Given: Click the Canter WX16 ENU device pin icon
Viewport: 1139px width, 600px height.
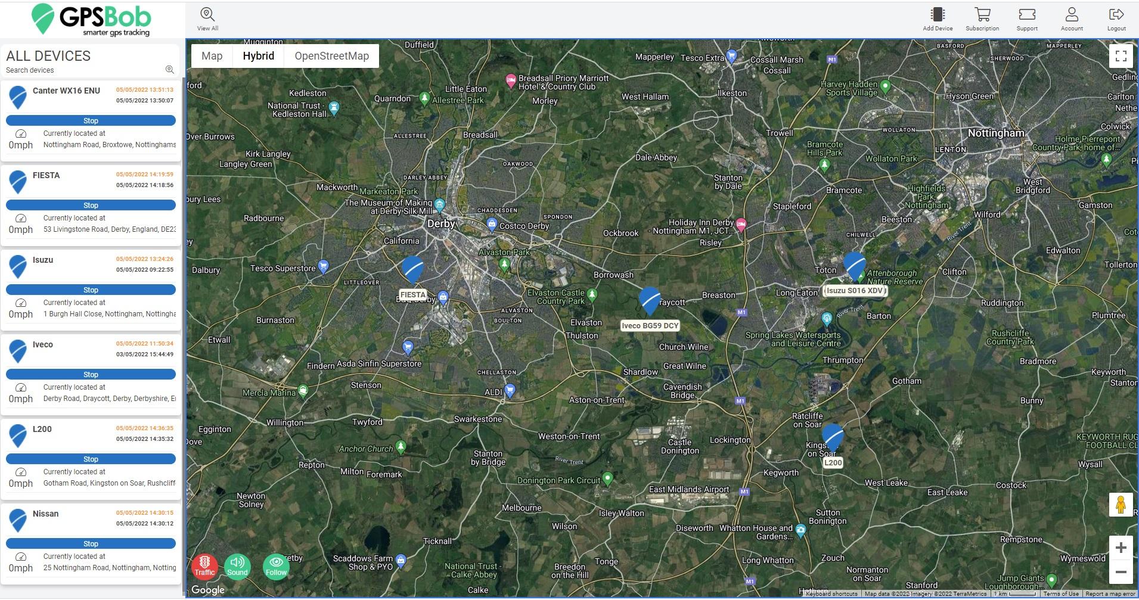Looking at the screenshot, I should click(18, 97).
